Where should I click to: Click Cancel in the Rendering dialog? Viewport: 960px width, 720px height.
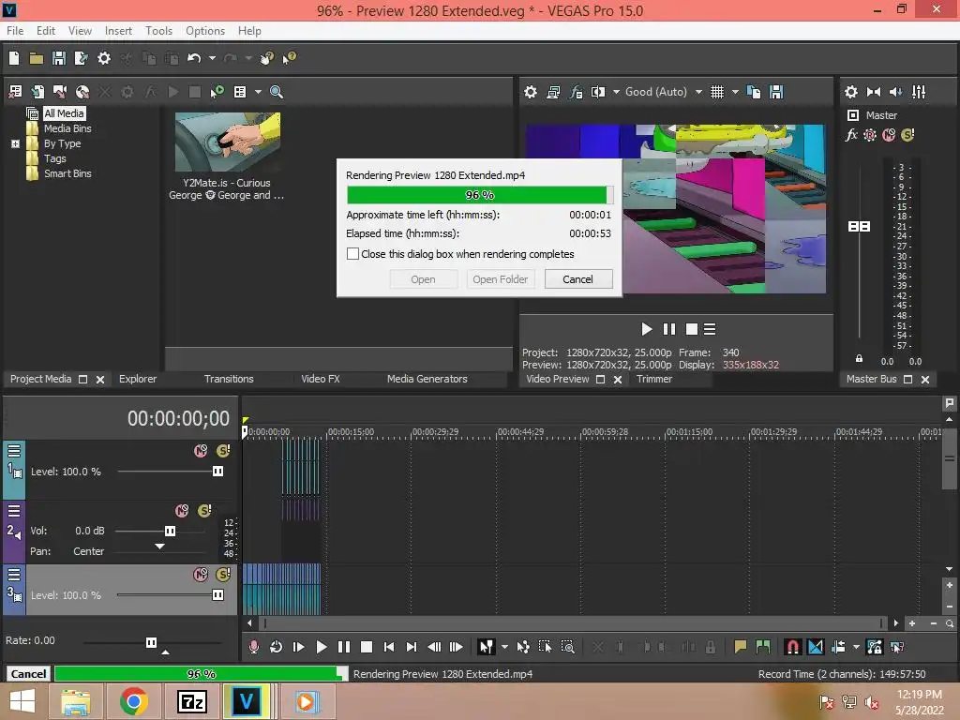click(577, 279)
